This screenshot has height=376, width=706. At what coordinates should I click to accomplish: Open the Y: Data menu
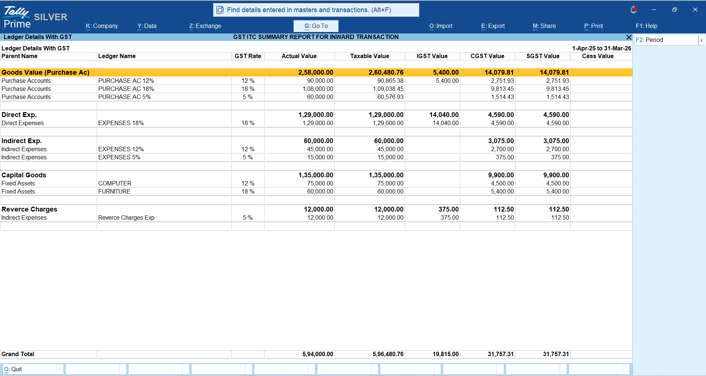147,26
